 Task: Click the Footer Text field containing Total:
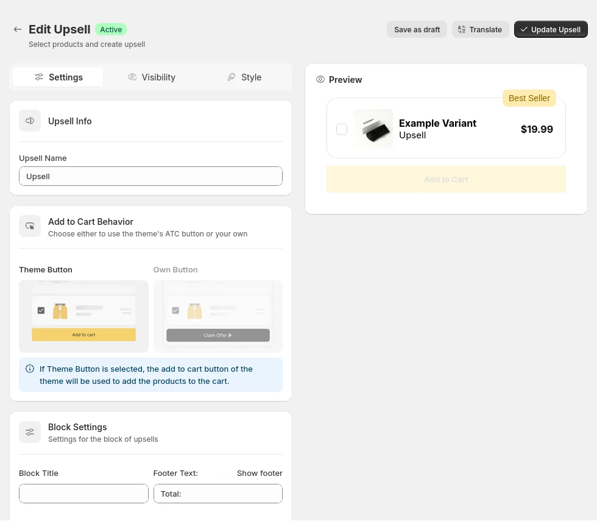pyautogui.click(x=218, y=494)
